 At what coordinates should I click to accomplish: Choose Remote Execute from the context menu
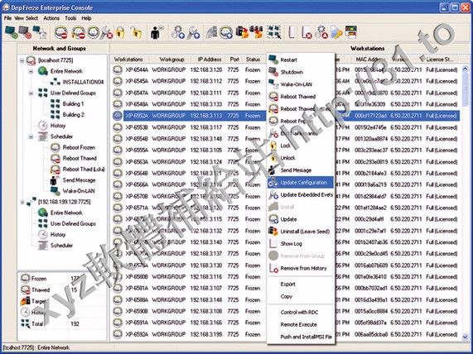tap(301, 324)
